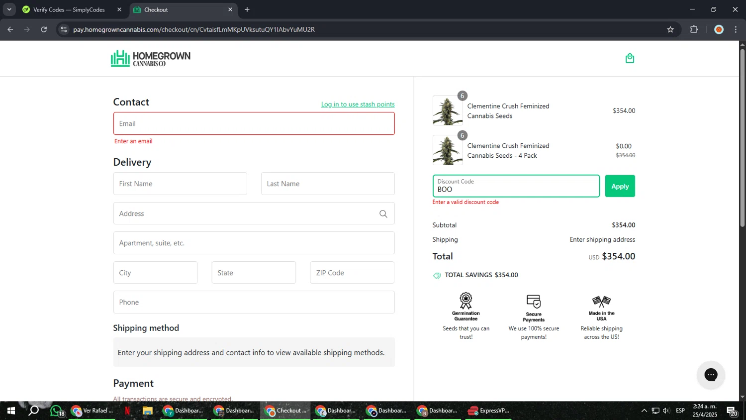Image resolution: width=746 pixels, height=420 pixels.
Task: Show hidden system tray icons
Action: pos(644,411)
